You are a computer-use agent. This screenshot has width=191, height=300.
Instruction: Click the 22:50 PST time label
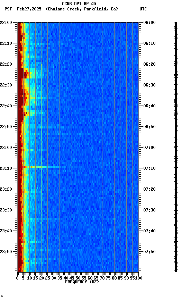[x=6, y=127]
